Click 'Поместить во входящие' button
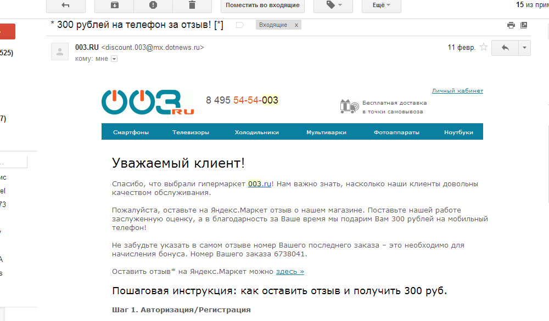549x321 pixels. 262,5
